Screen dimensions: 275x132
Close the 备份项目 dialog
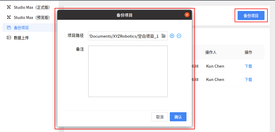pyautogui.click(x=187, y=15)
